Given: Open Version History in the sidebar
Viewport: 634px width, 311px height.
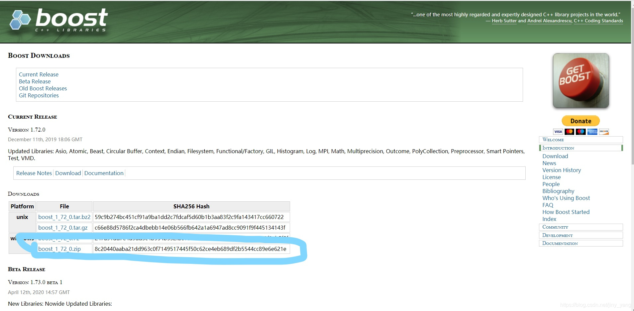Looking at the screenshot, I should coord(562,170).
